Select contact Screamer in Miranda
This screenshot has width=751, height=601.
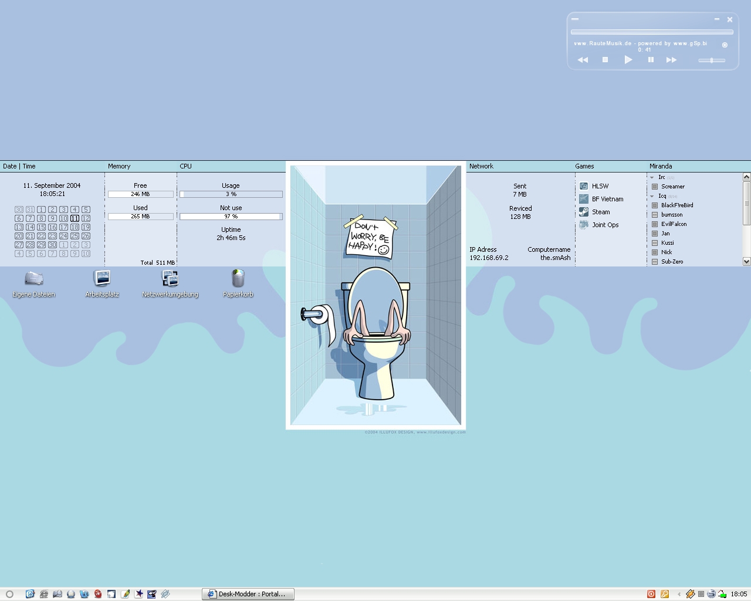pos(668,187)
